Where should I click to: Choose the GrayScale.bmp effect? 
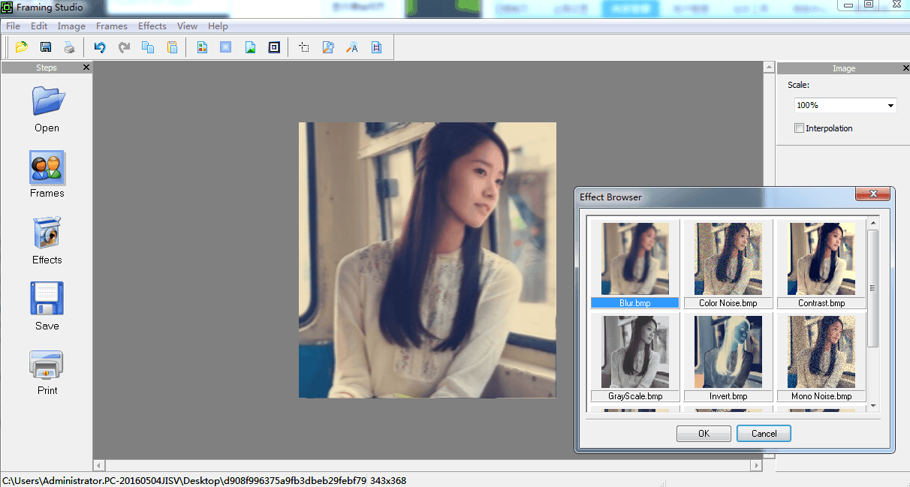(634, 351)
